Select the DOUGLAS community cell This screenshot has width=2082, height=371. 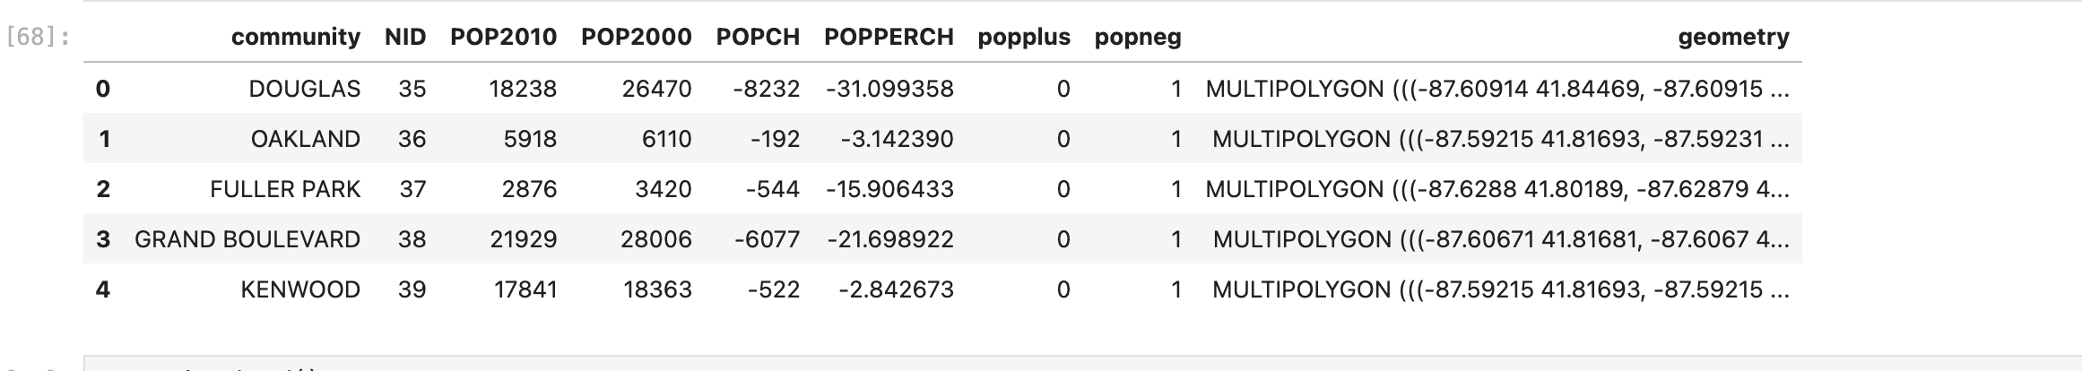305,89
